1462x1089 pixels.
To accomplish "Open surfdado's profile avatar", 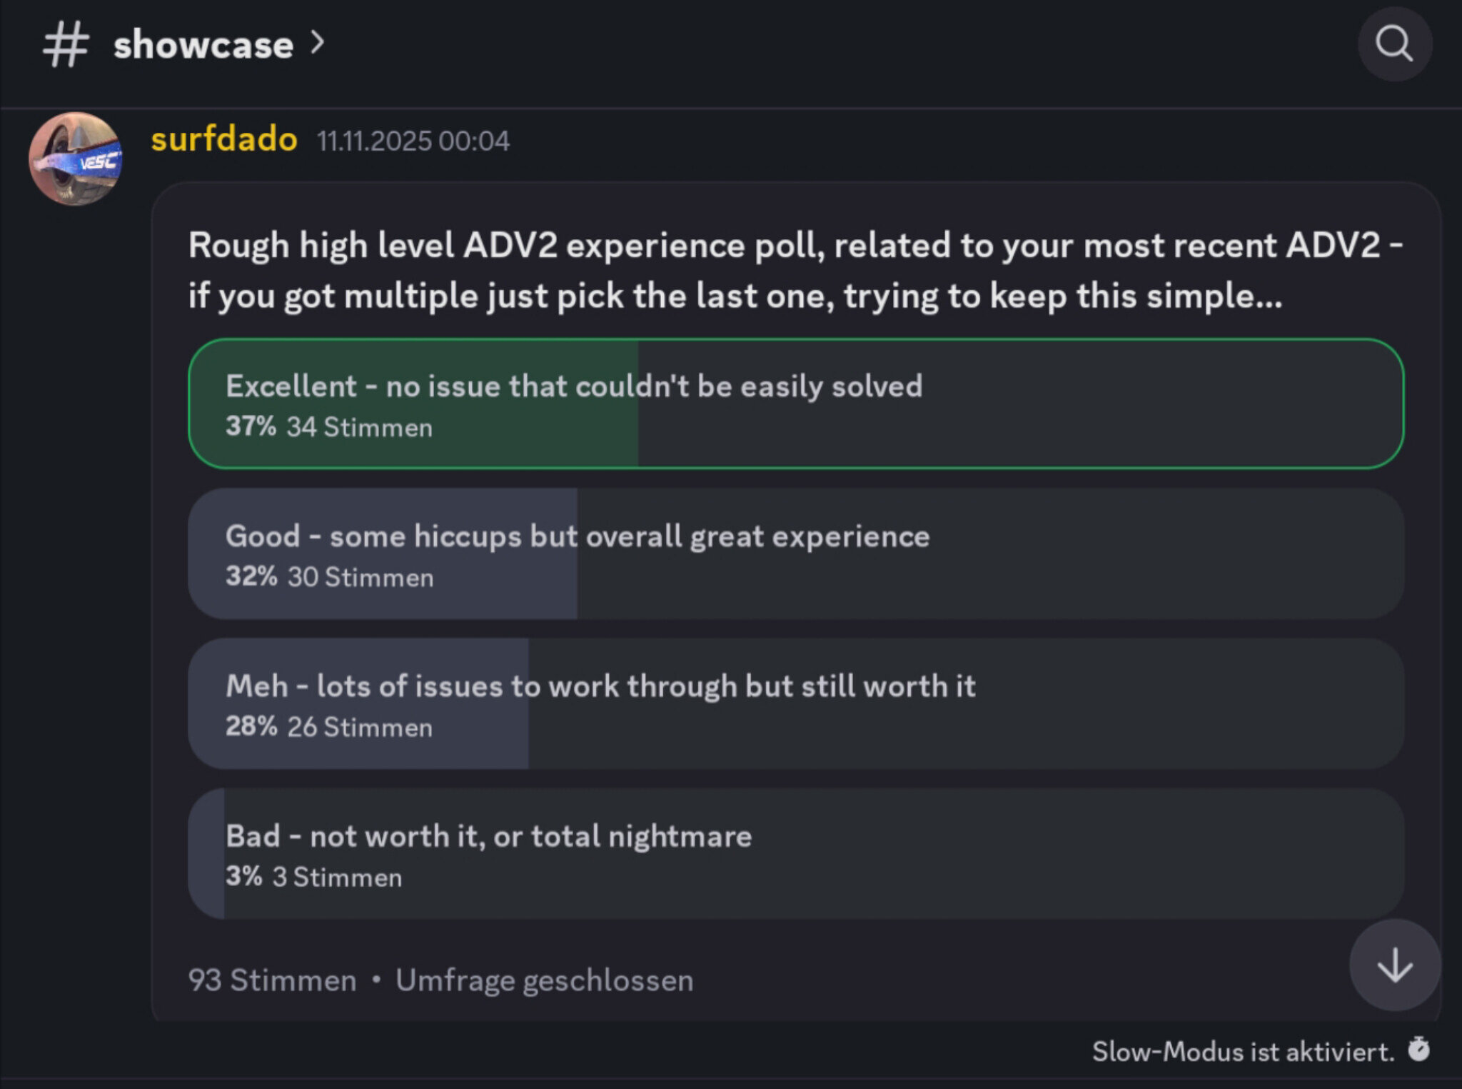I will point(75,159).
